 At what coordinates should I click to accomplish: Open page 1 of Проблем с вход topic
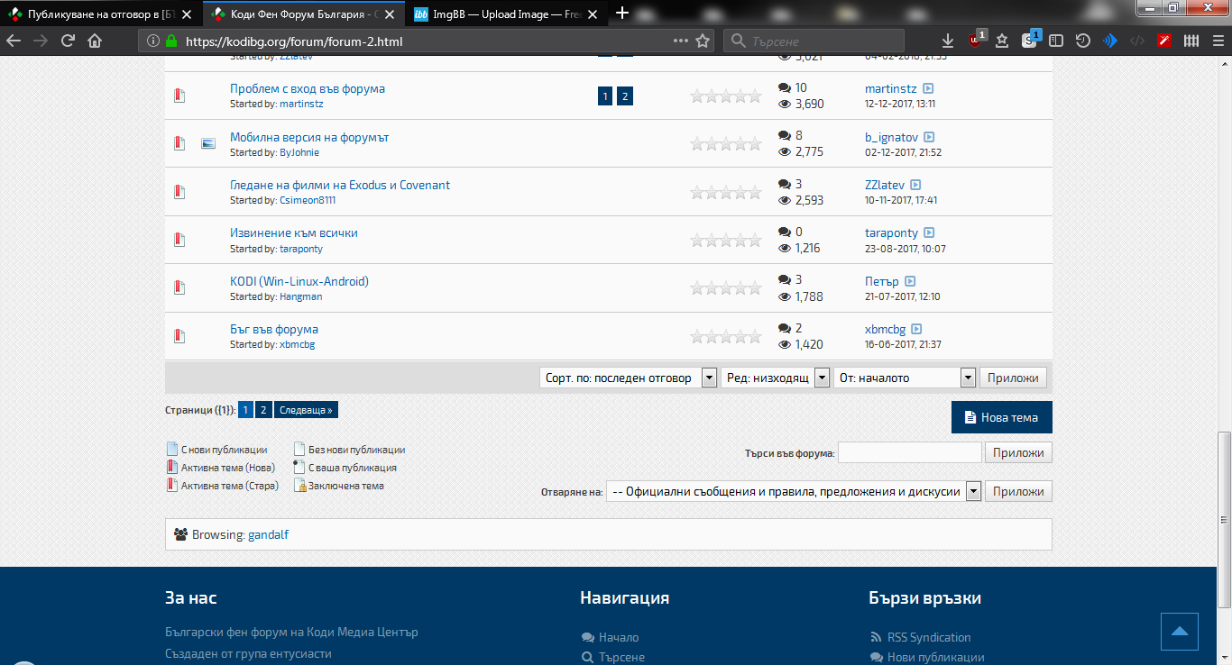pos(605,96)
